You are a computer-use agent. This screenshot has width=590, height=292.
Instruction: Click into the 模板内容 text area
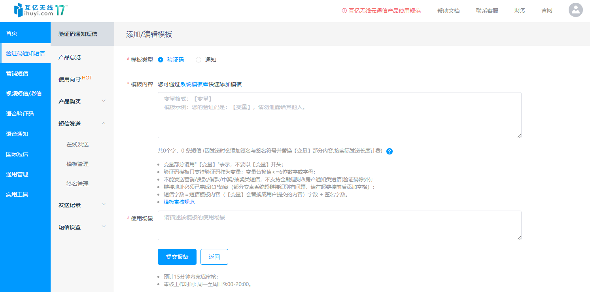[339, 119]
